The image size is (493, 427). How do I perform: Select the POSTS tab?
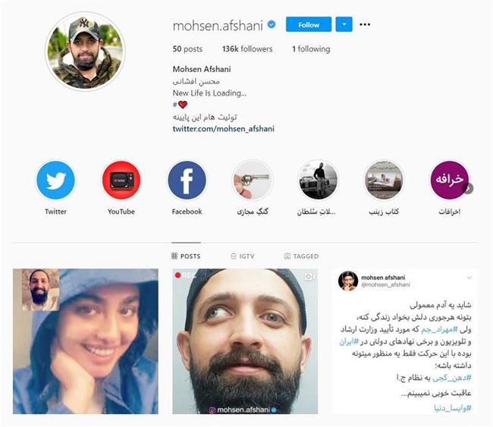186,256
